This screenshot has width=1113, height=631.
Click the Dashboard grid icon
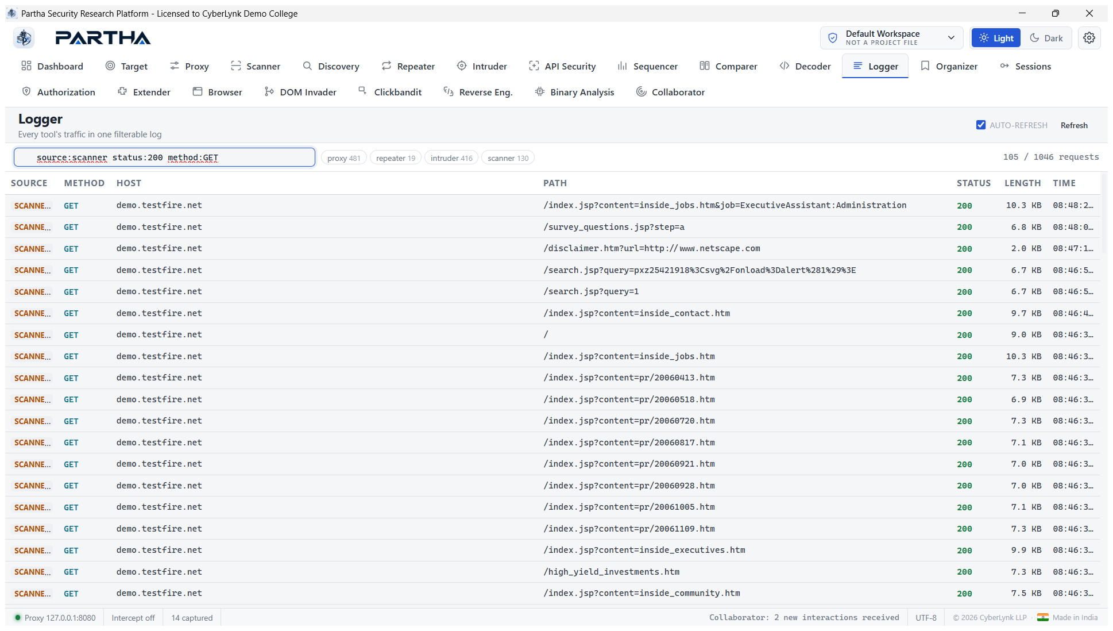click(26, 66)
